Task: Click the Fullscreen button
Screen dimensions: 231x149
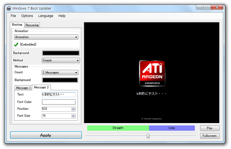Action: pyautogui.click(x=210, y=136)
